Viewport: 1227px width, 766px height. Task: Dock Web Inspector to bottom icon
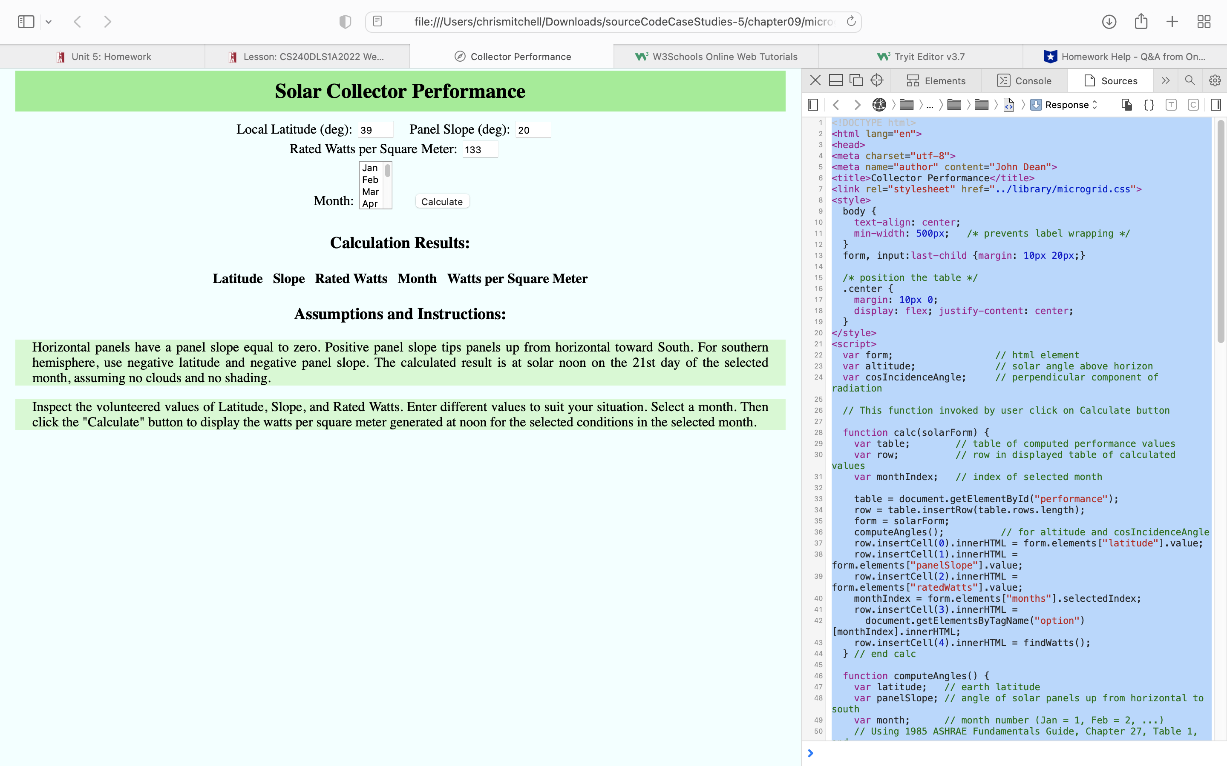pyautogui.click(x=835, y=80)
